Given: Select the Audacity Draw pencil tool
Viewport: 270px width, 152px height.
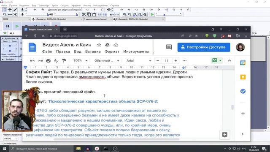Looking at the screenshot, I should (15, 10).
